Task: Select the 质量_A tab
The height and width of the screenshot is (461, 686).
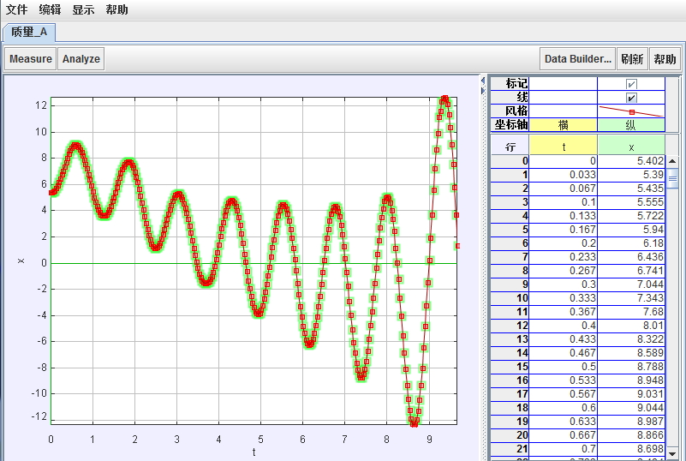Action: (x=29, y=32)
